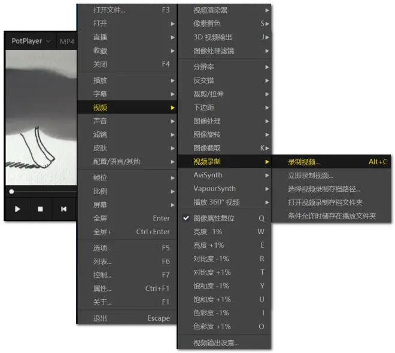Choose 条件允许时储存在播放文件夹 entry
Screen dimensions: 395x353
click(x=332, y=216)
